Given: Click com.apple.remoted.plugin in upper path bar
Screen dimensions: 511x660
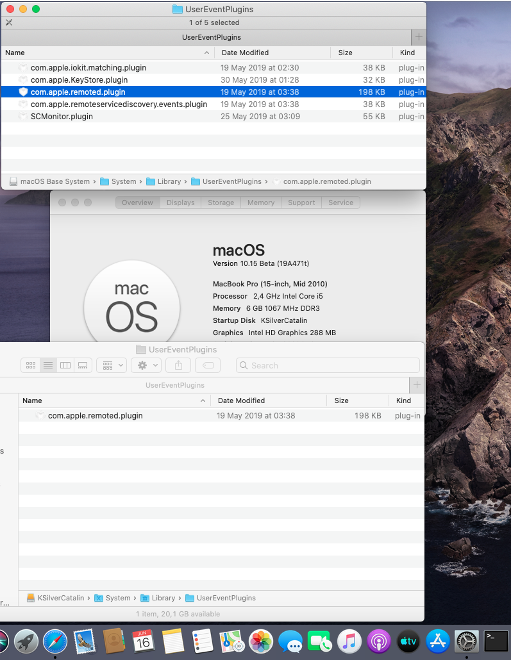Looking at the screenshot, I should pyautogui.click(x=322, y=181).
